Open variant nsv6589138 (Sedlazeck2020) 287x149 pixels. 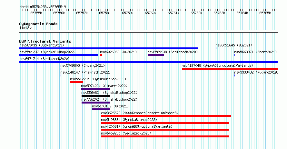pos(173,52)
